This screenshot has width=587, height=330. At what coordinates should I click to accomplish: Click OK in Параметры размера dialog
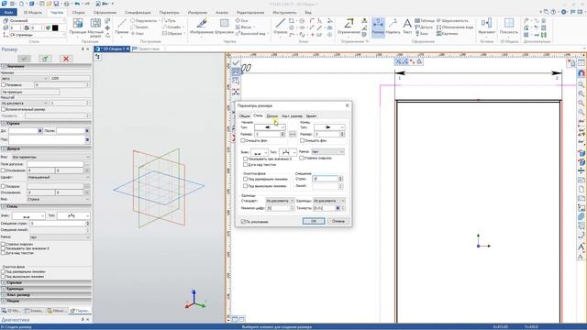314,221
